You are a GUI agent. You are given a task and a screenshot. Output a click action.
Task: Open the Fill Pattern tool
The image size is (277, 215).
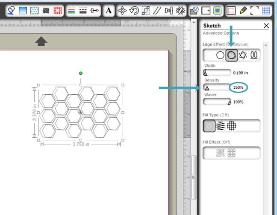[34, 10]
